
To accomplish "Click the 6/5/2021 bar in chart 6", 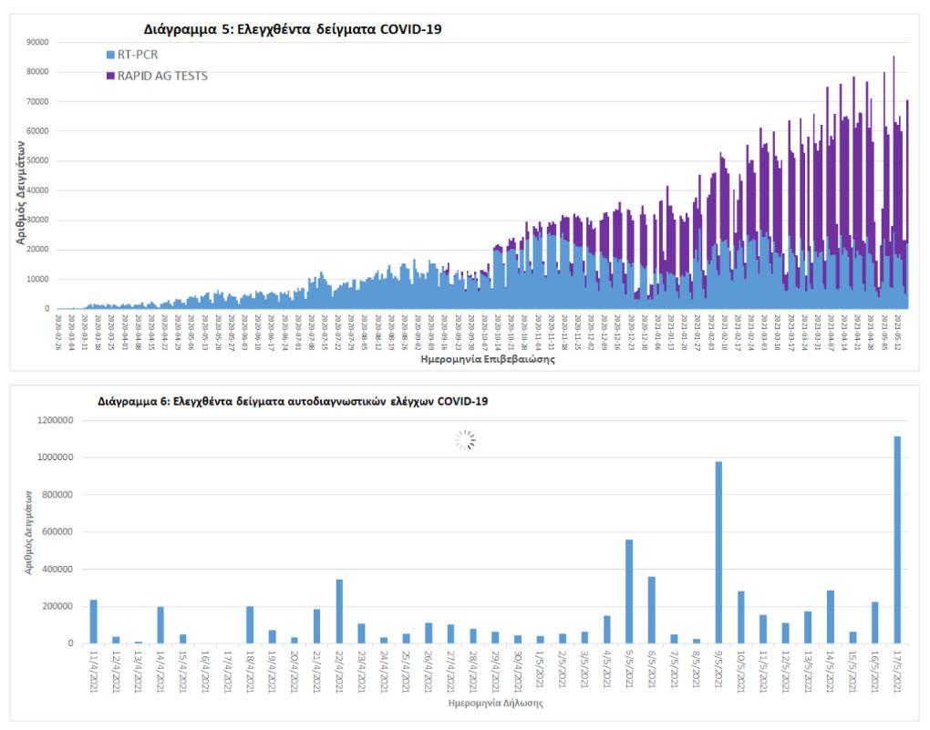I will [651, 610].
